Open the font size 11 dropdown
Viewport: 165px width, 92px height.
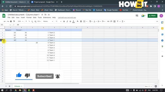pyautogui.click(x=58, y=21)
